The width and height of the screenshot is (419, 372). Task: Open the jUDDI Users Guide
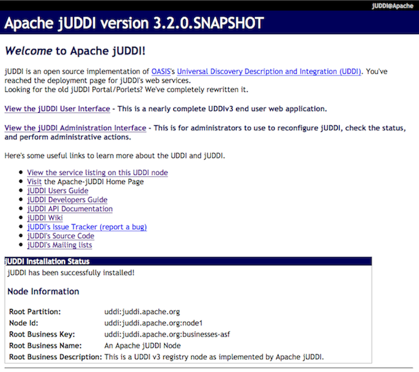(x=57, y=191)
